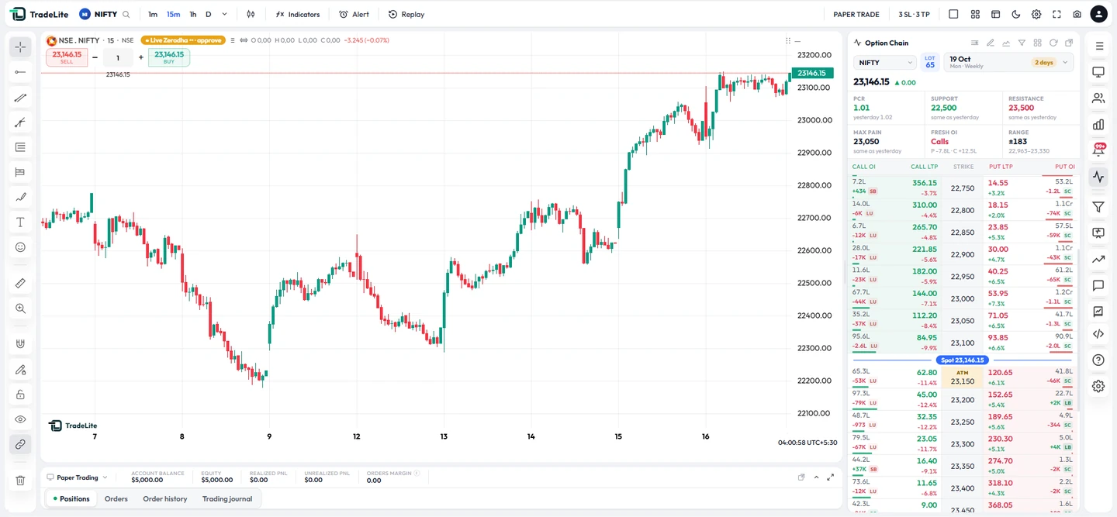This screenshot has width=1117, height=517.
Task: Open the multi-chart grid layout
Action: [x=975, y=14]
